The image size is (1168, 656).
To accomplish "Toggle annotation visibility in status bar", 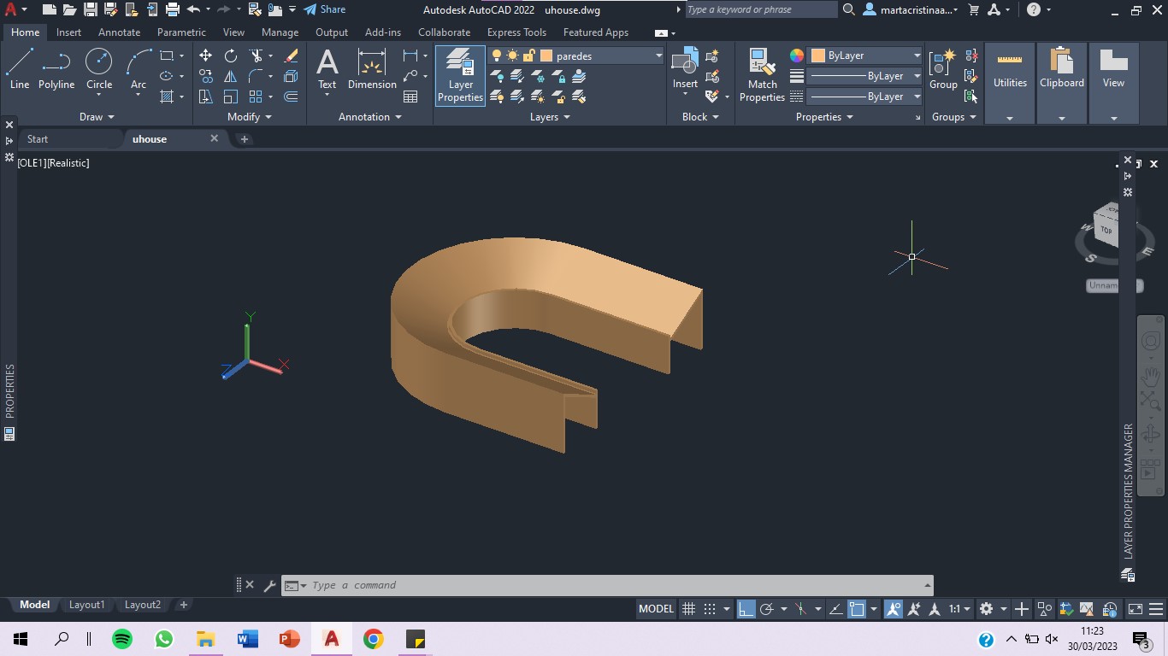I will pos(894,609).
